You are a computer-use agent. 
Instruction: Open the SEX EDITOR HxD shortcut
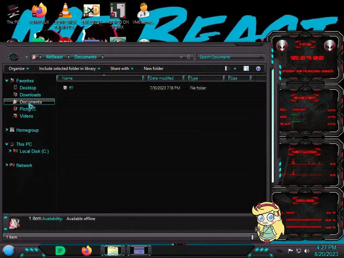point(92,13)
